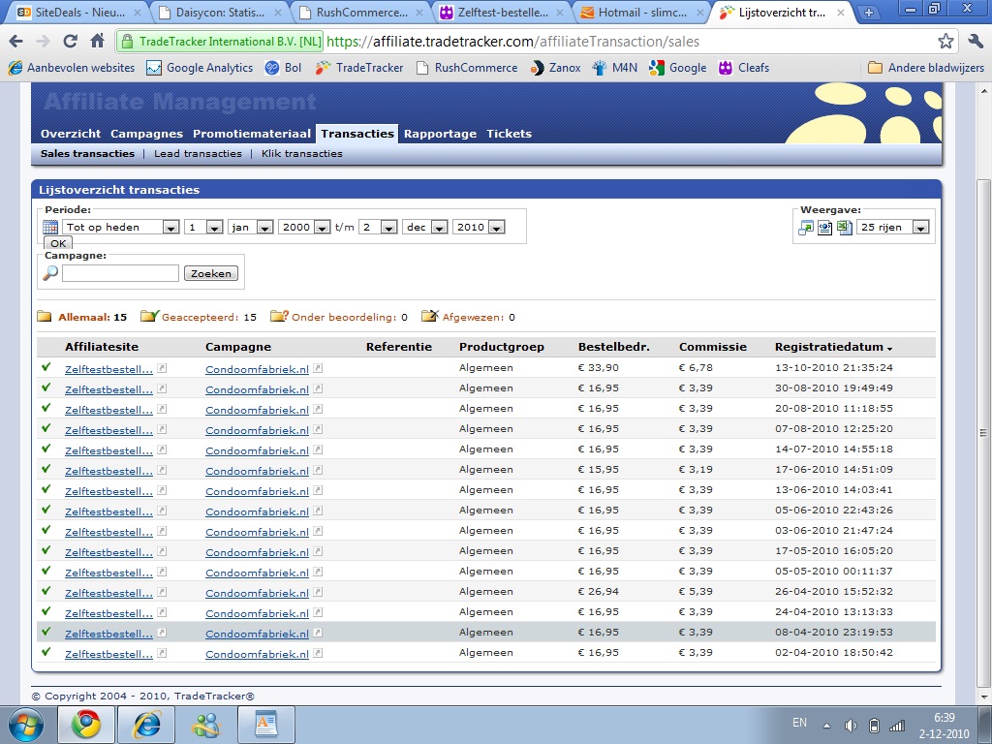Click the browser address bar URL
This screenshot has width=992, height=744.
click(513, 42)
